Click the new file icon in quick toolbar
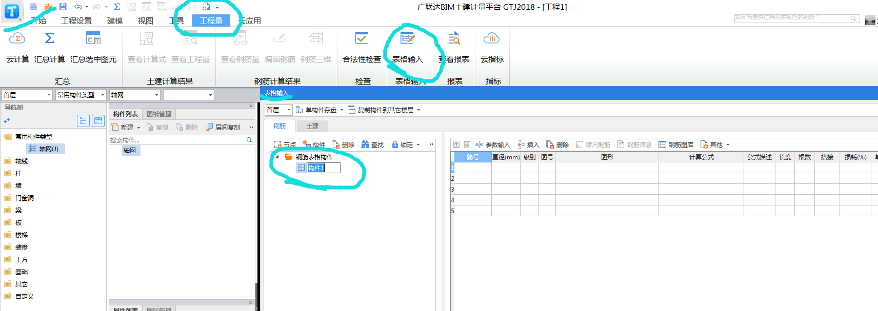The image size is (878, 311). (x=33, y=7)
